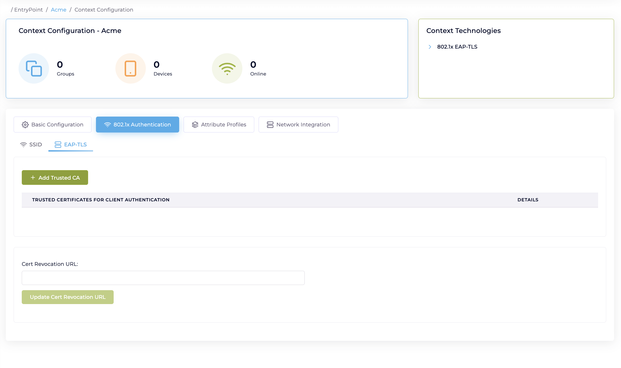The width and height of the screenshot is (621, 368).
Task: Click the Groups overlapping-squares icon
Action: pos(34,69)
